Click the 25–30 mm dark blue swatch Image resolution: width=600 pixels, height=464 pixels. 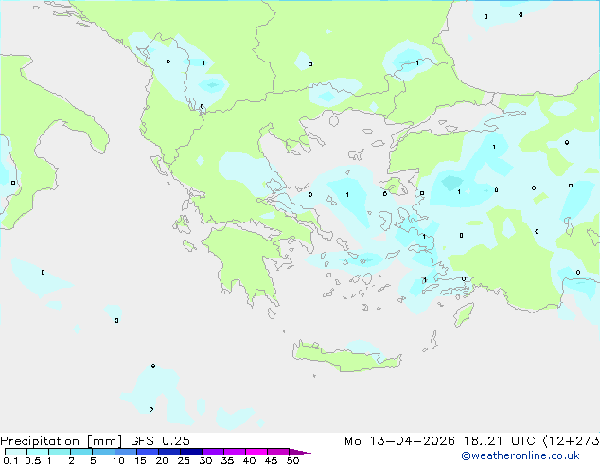pyautogui.click(x=191, y=452)
